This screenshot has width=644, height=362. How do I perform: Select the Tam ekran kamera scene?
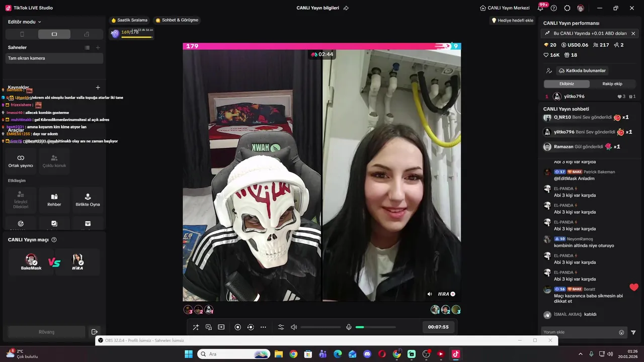pos(54,58)
